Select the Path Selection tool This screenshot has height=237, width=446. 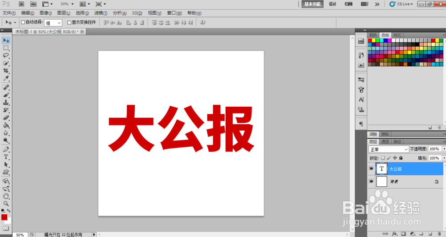[6, 165]
